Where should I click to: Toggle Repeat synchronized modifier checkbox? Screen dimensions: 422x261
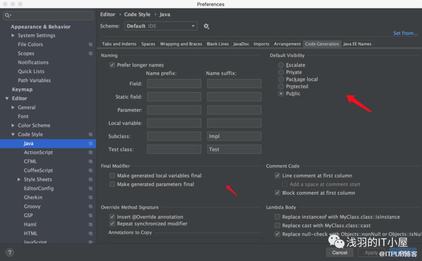pyautogui.click(x=112, y=224)
